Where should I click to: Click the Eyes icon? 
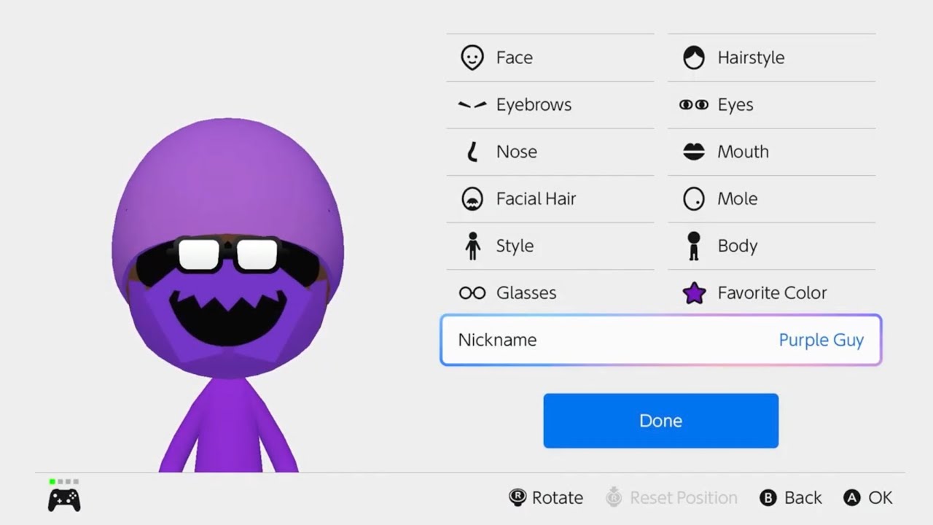(x=694, y=105)
